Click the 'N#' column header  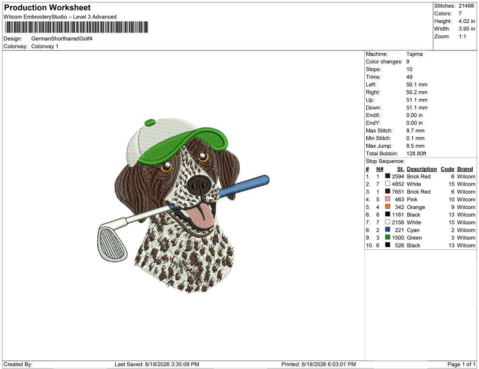[380, 169]
